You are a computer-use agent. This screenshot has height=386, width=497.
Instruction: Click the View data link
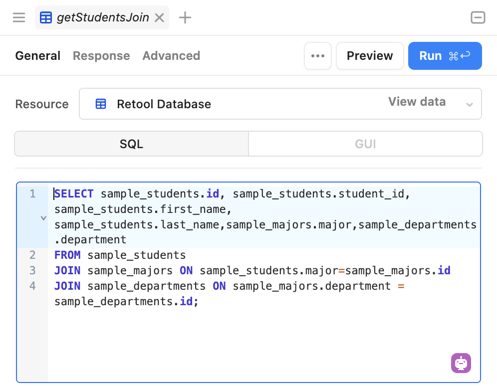(x=417, y=102)
